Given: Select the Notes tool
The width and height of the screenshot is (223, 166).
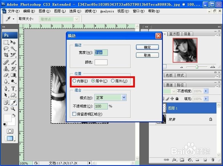Looking at the screenshot, I should (x=6, y=102).
